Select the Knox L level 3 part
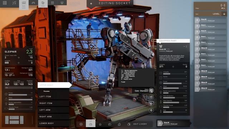This screenshot has width=229, height=129. 210,26
